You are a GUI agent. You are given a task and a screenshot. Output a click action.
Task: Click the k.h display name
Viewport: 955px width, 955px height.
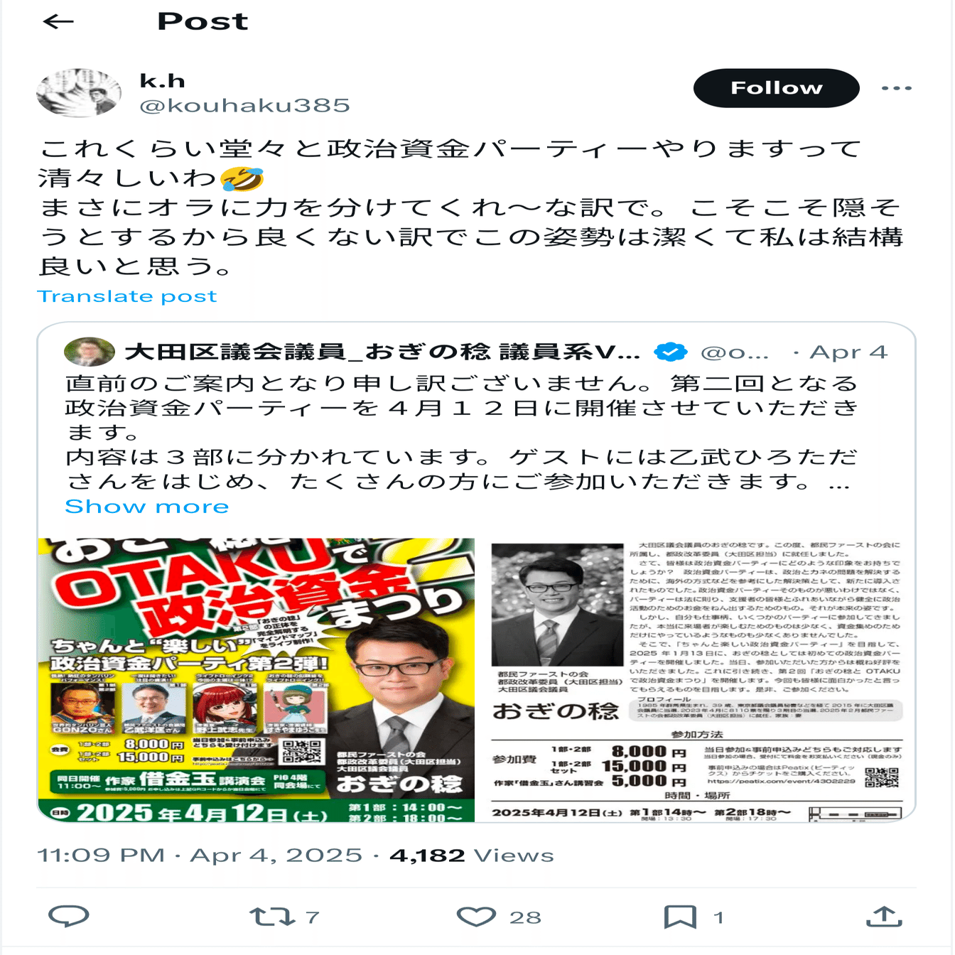click(x=163, y=81)
